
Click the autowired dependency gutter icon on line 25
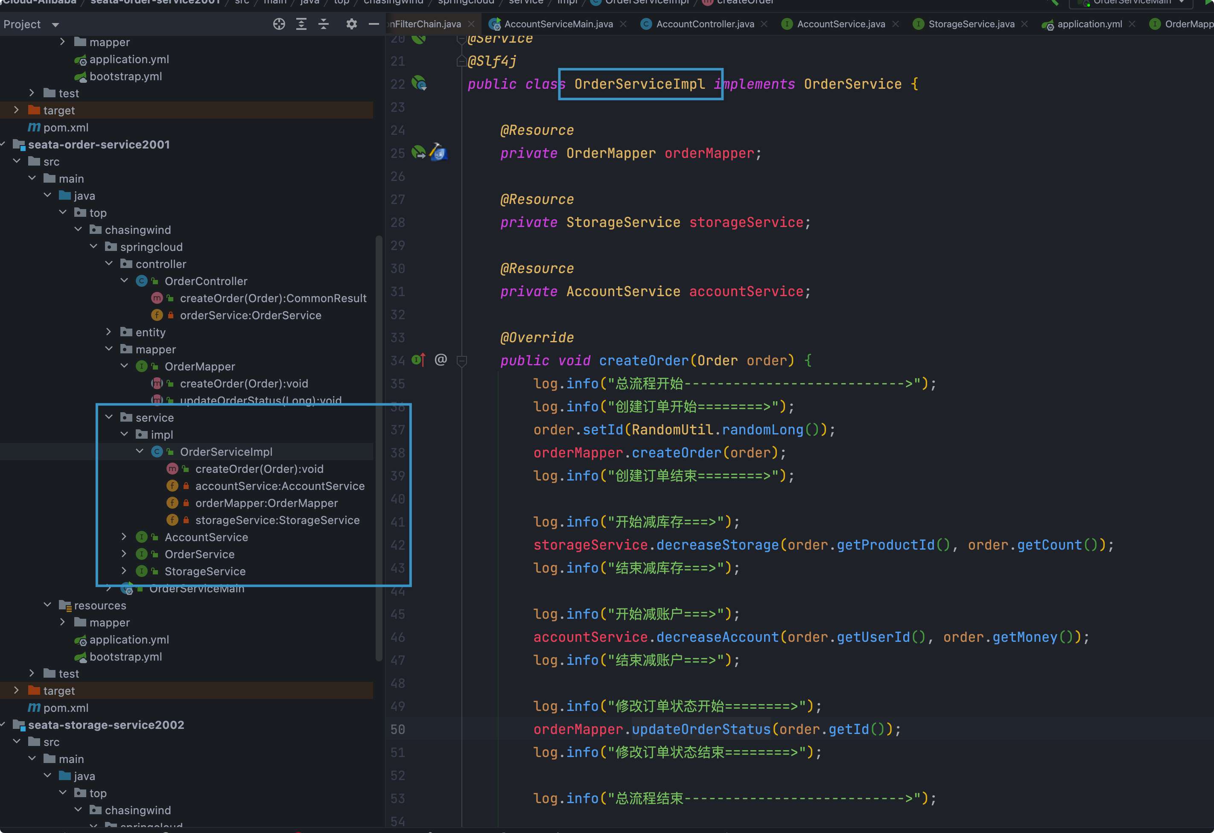(418, 152)
